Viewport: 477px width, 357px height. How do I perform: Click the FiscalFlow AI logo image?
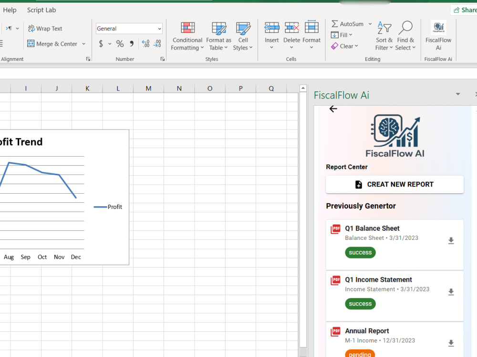pos(395,136)
